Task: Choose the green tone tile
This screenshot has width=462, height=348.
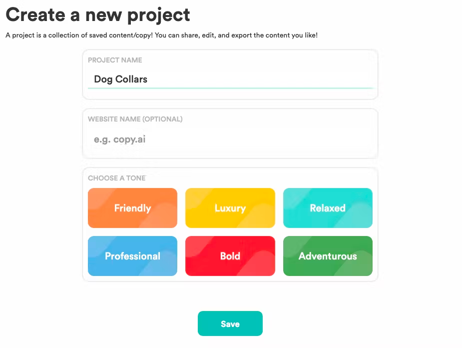Action: [x=328, y=256]
